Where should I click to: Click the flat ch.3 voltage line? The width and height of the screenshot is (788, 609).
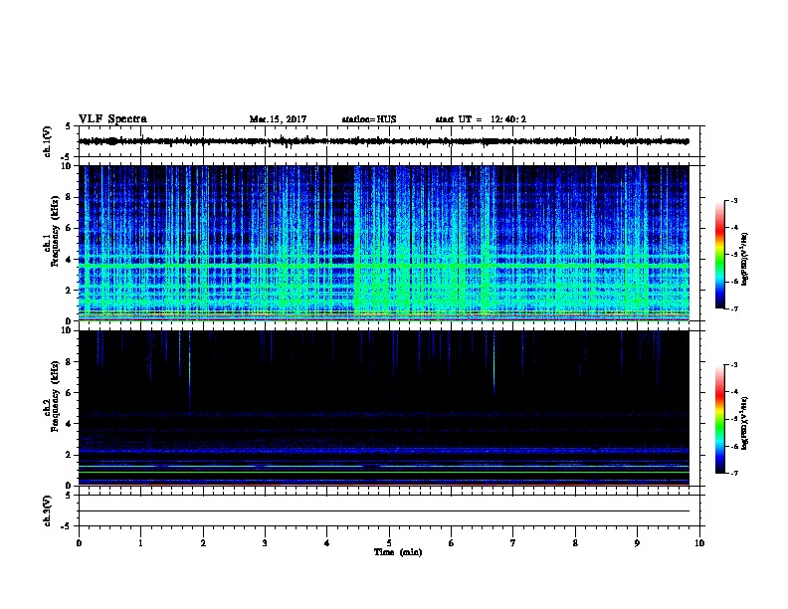click(x=384, y=511)
